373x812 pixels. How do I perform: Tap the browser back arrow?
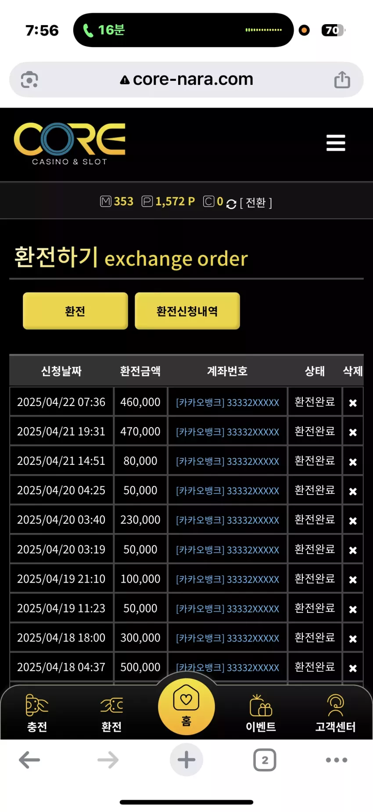tap(29, 760)
